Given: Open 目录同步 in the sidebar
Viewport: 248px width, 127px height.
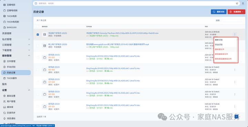Looking at the screenshot, I should 11,113.
